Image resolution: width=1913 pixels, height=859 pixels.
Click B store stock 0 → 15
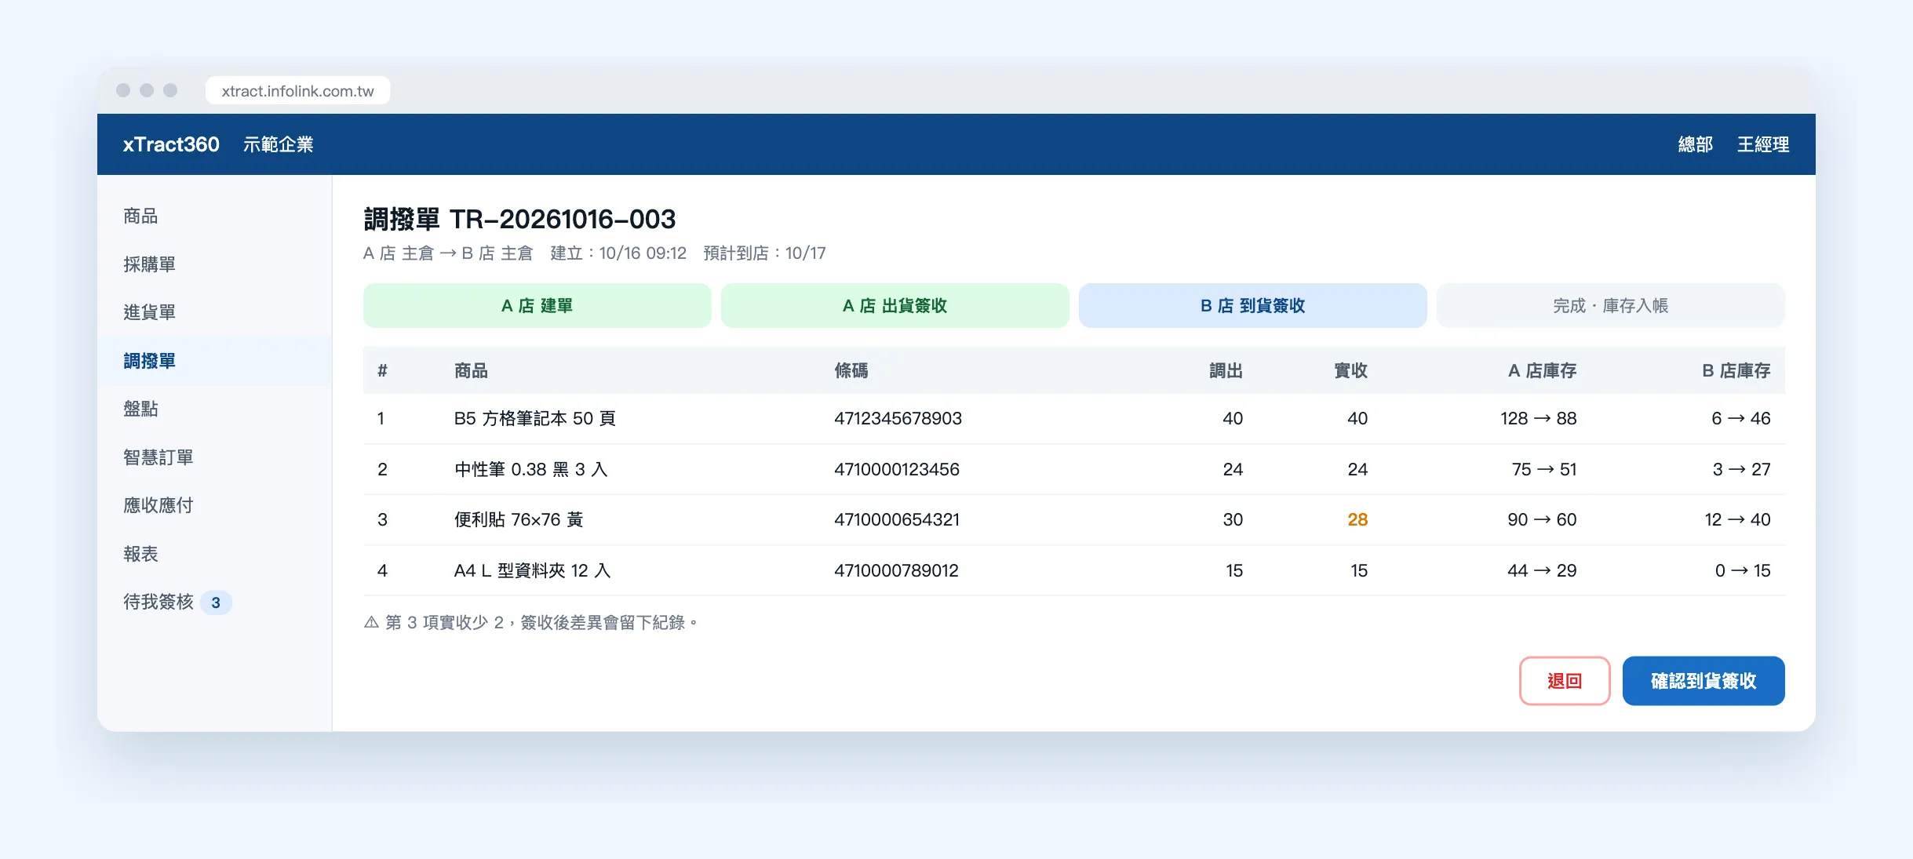1743,570
